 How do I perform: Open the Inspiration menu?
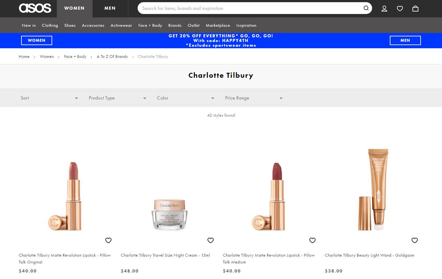tap(246, 26)
